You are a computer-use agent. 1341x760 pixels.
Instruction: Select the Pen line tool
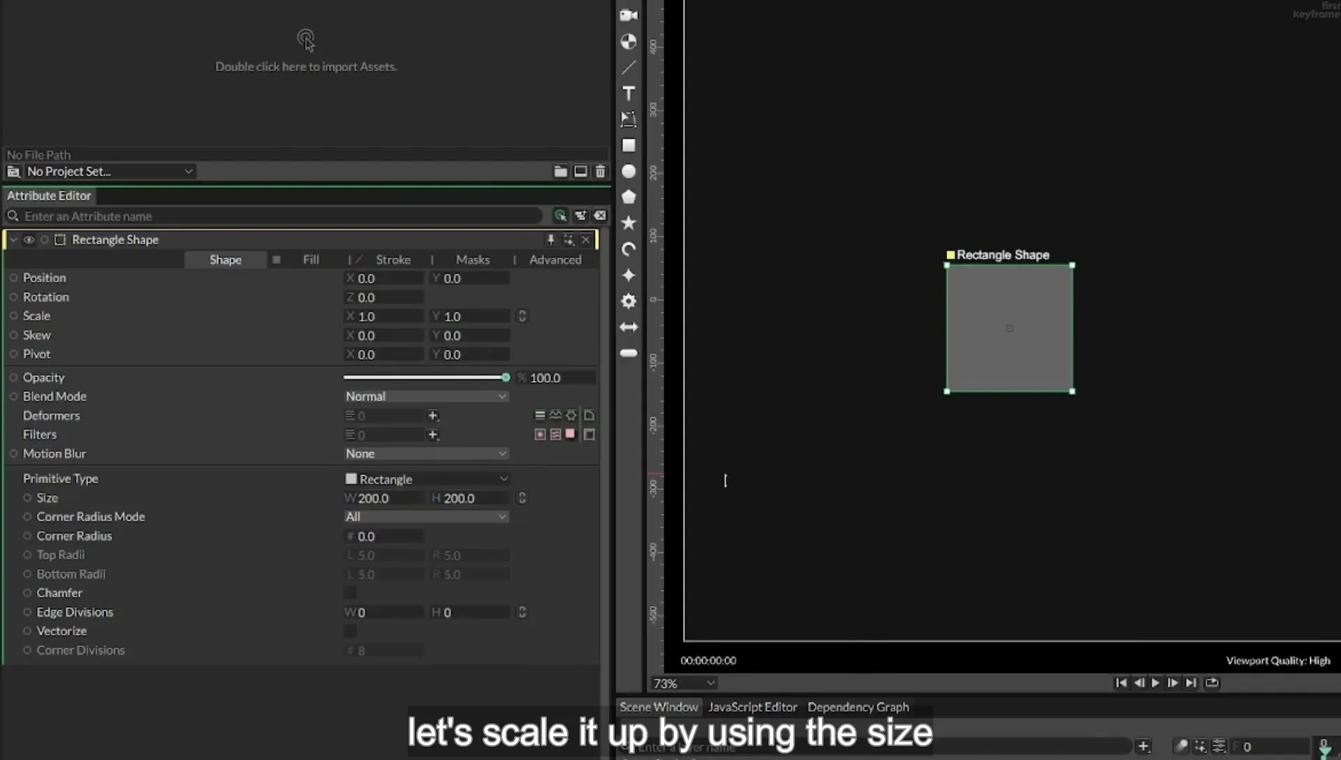(x=629, y=68)
